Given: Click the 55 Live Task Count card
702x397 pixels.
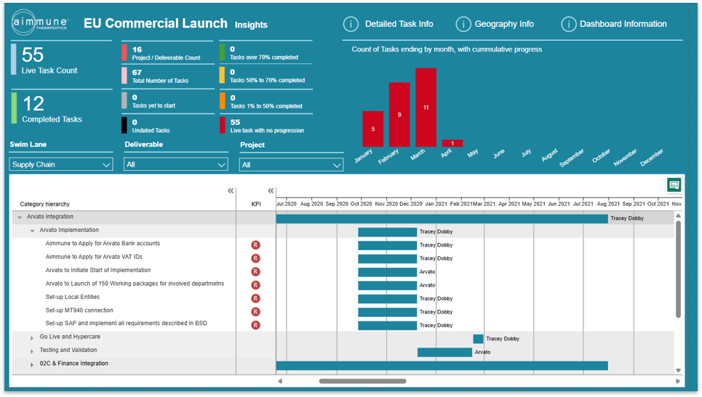Looking at the screenshot, I should point(61,60).
